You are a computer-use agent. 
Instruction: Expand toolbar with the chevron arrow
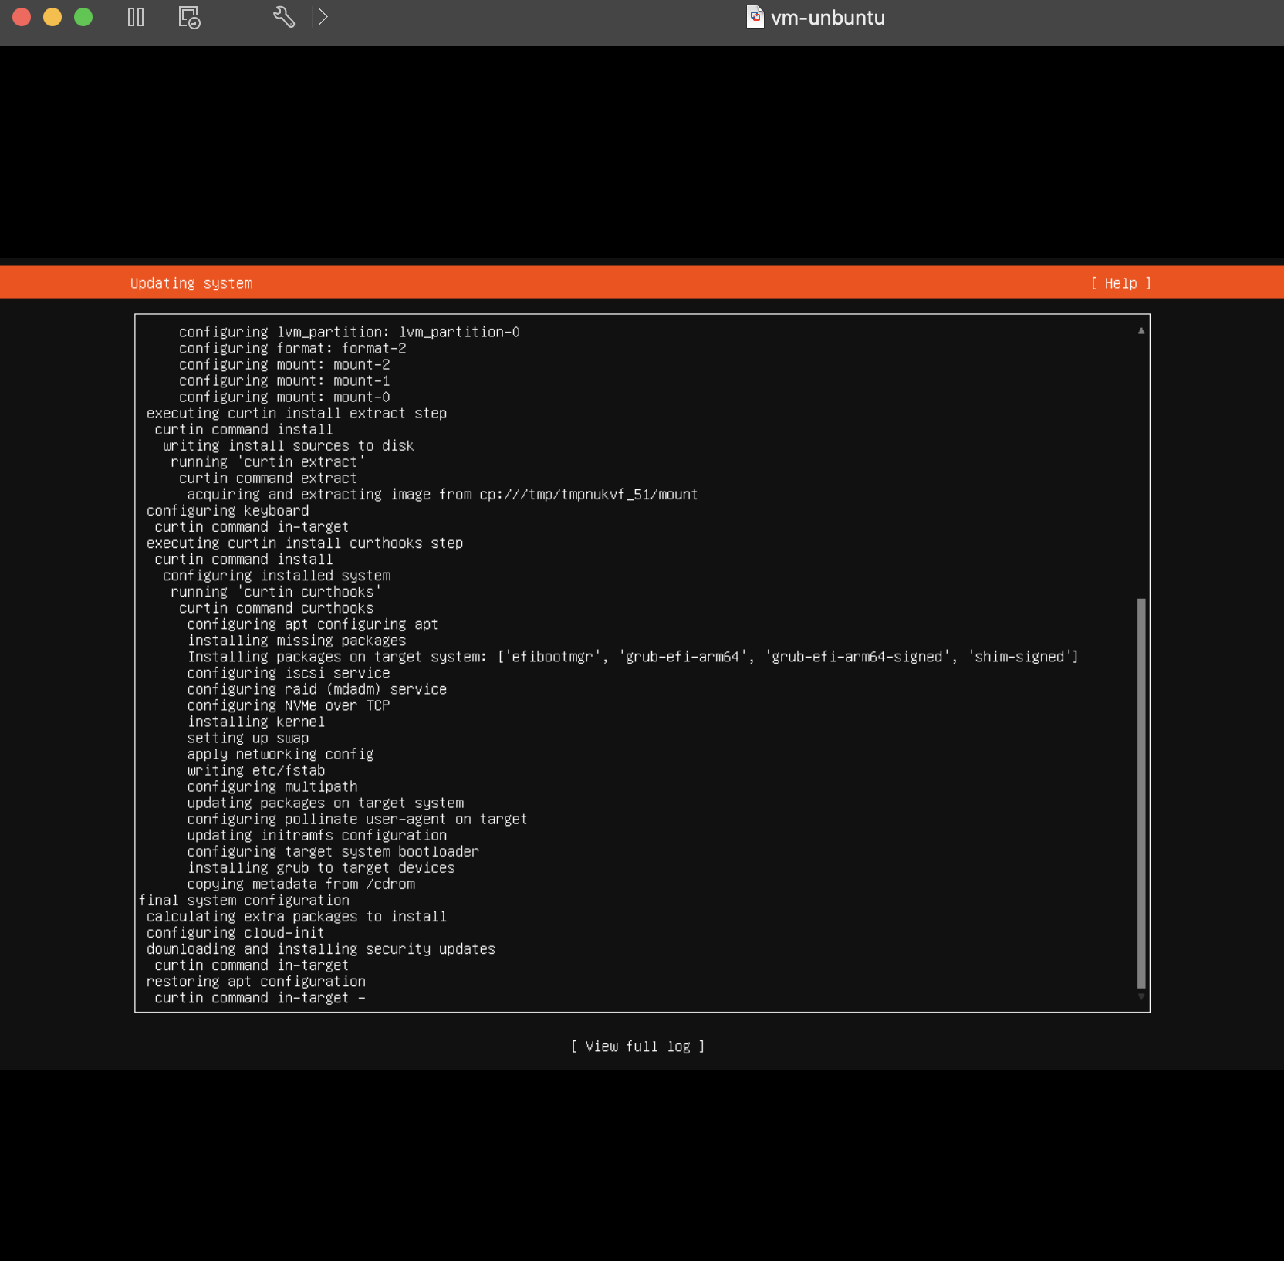click(x=323, y=17)
